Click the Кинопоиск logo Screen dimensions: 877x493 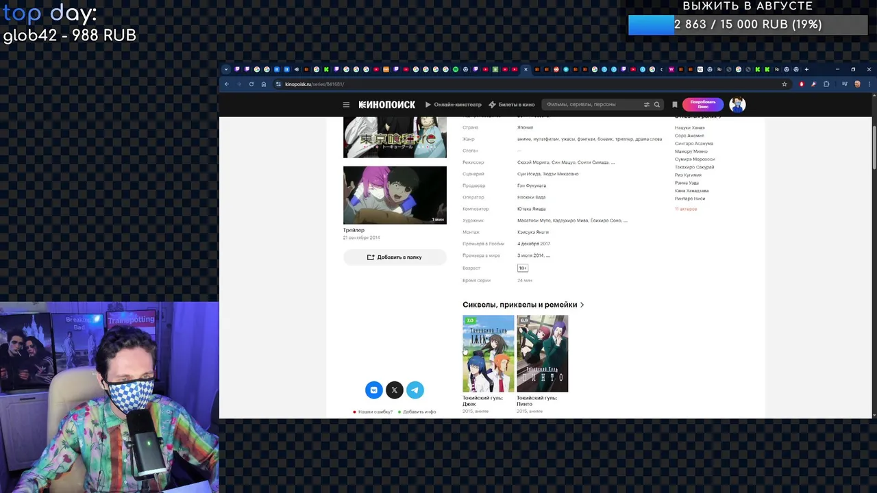click(x=387, y=105)
